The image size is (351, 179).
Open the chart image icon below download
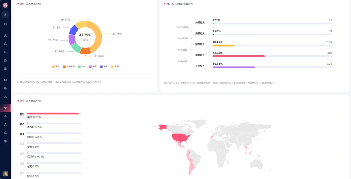click(6, 24)
